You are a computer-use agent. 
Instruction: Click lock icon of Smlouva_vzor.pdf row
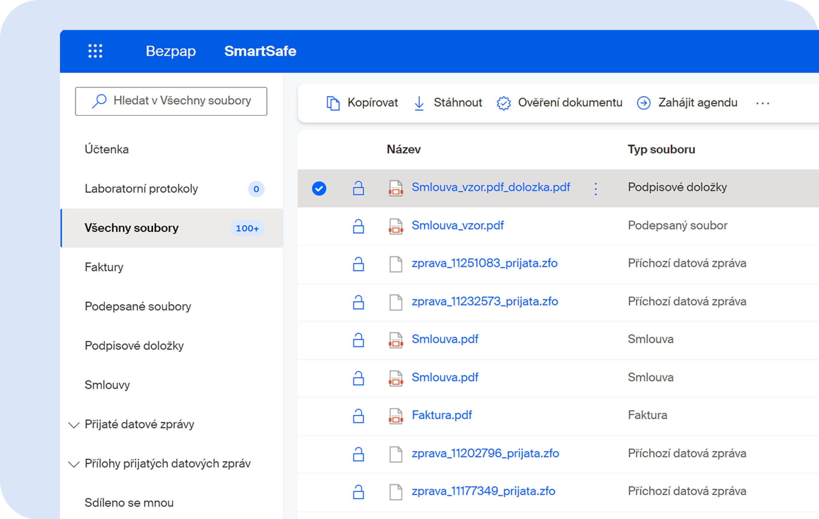tap(359, 226)
